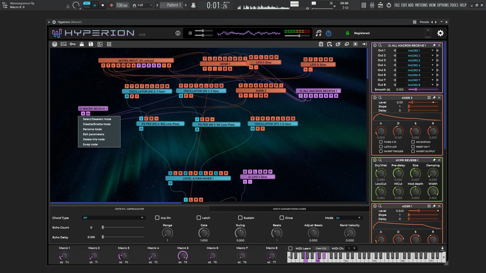The height and width of the screenshot is (273, 486).
Task: Click the key icon in Hyperion toolbar
Action: point(73,44)
